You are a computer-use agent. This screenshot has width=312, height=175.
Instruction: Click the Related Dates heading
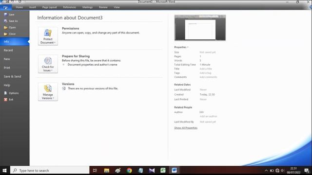(x=182, y=85)
